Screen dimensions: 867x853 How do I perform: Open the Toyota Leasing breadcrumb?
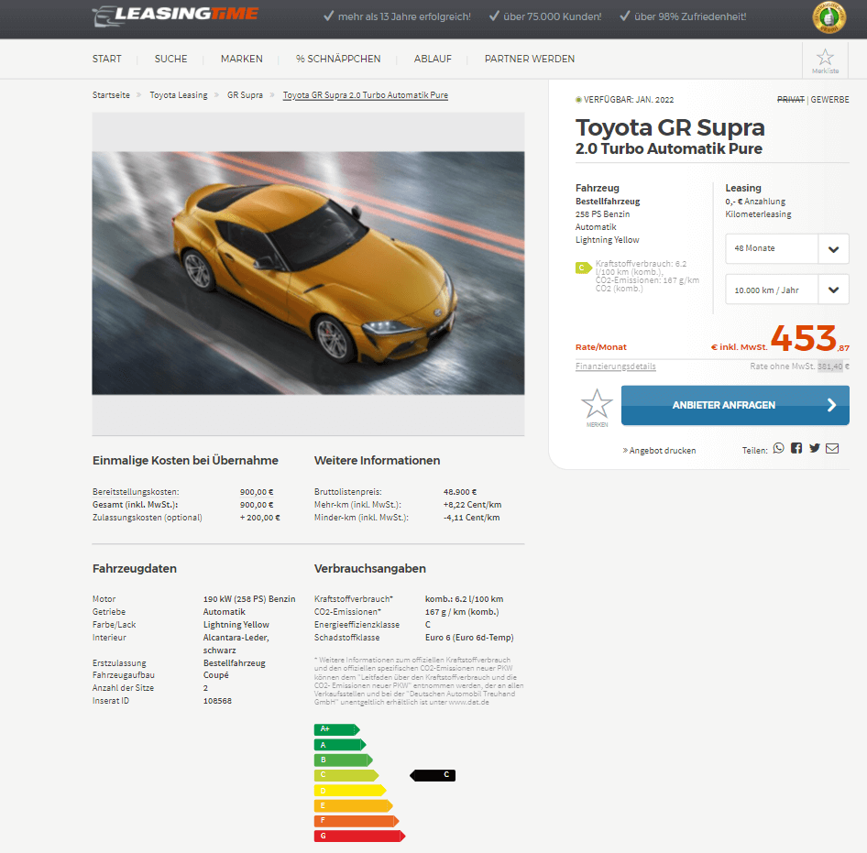click(179, 95)
